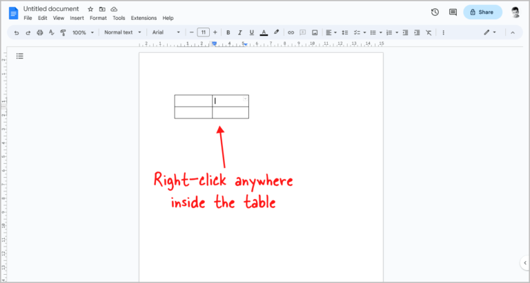Click the move to folder icon

[x=102, y=9]
